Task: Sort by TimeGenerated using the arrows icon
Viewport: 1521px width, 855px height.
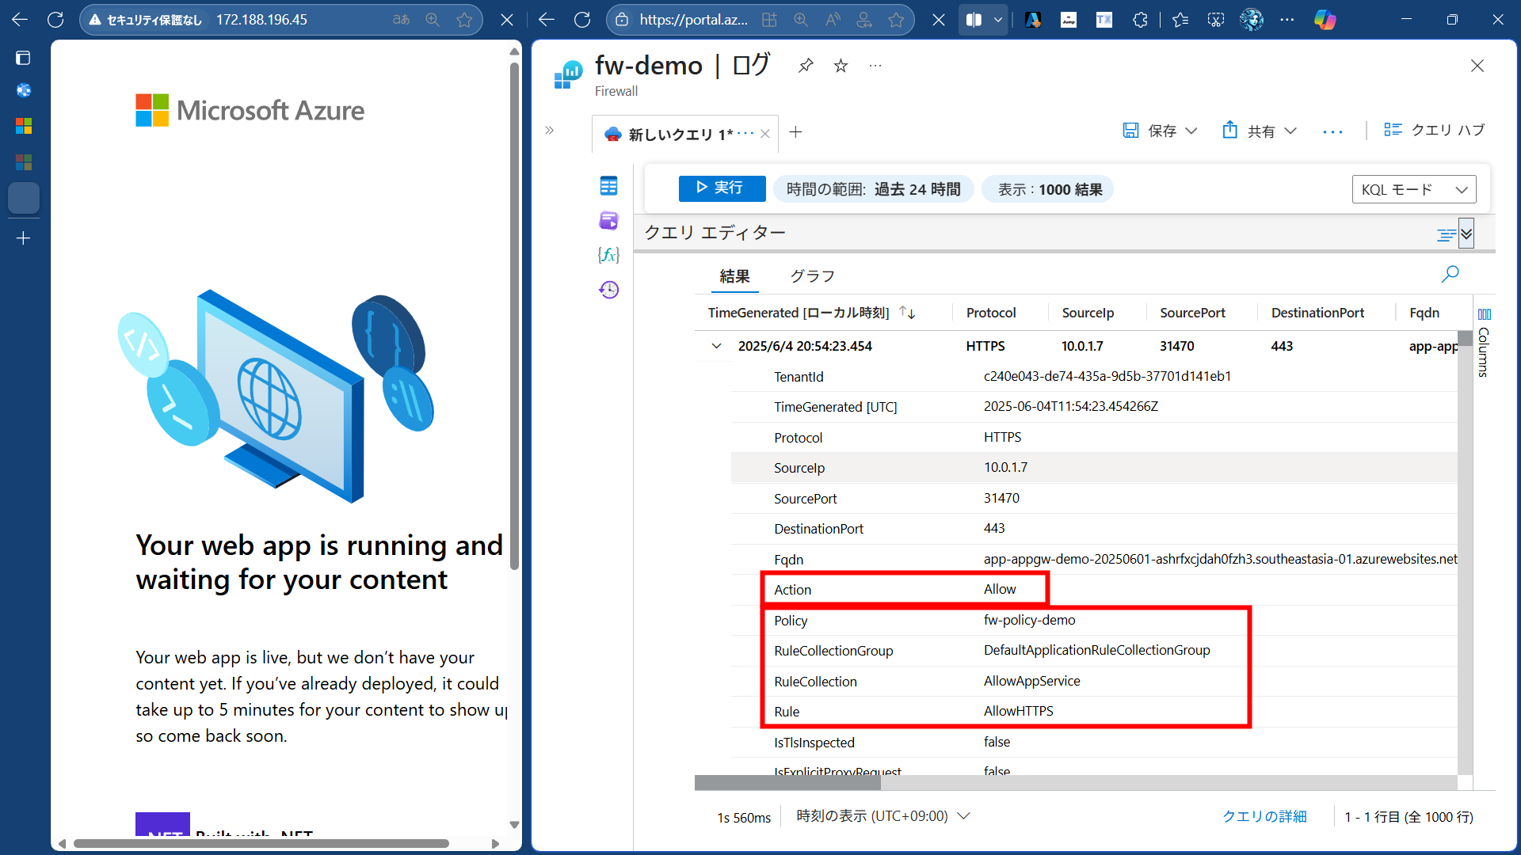Action: [x=908, y=313]
